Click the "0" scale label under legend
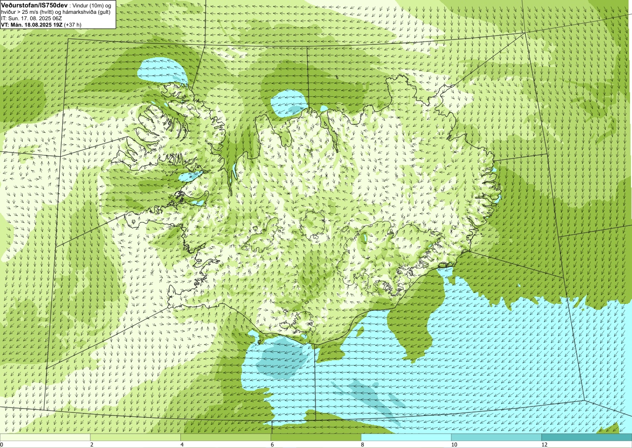Image resolution: width=632 pixels, height=448 pixels. point(1,445)
